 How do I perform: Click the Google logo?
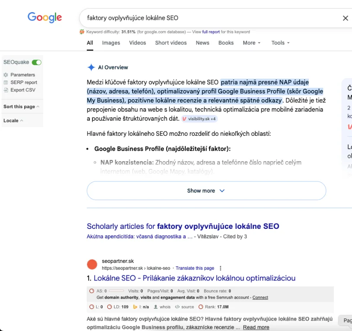(44, 17)
